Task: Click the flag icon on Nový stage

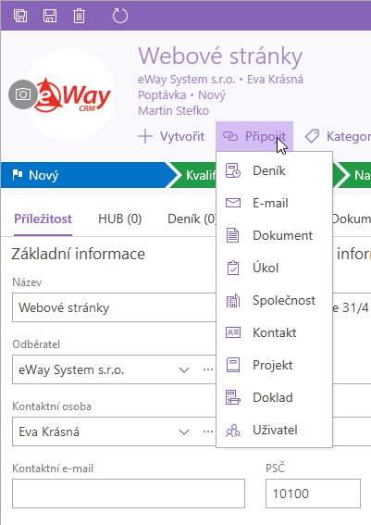Action: [17, 175]
